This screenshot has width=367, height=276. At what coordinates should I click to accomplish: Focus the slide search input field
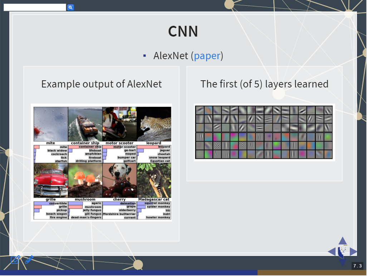tap(35, 7)
